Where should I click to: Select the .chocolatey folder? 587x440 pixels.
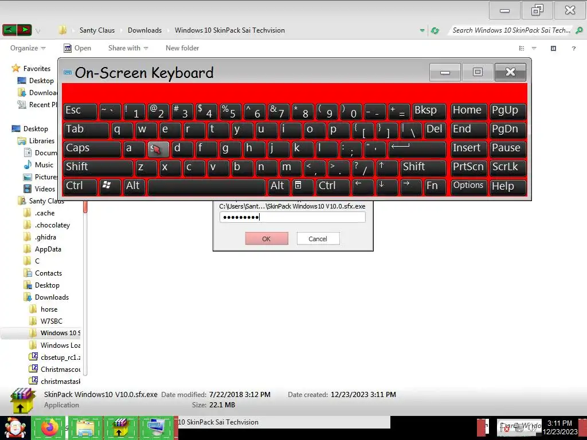pos(52,225)
